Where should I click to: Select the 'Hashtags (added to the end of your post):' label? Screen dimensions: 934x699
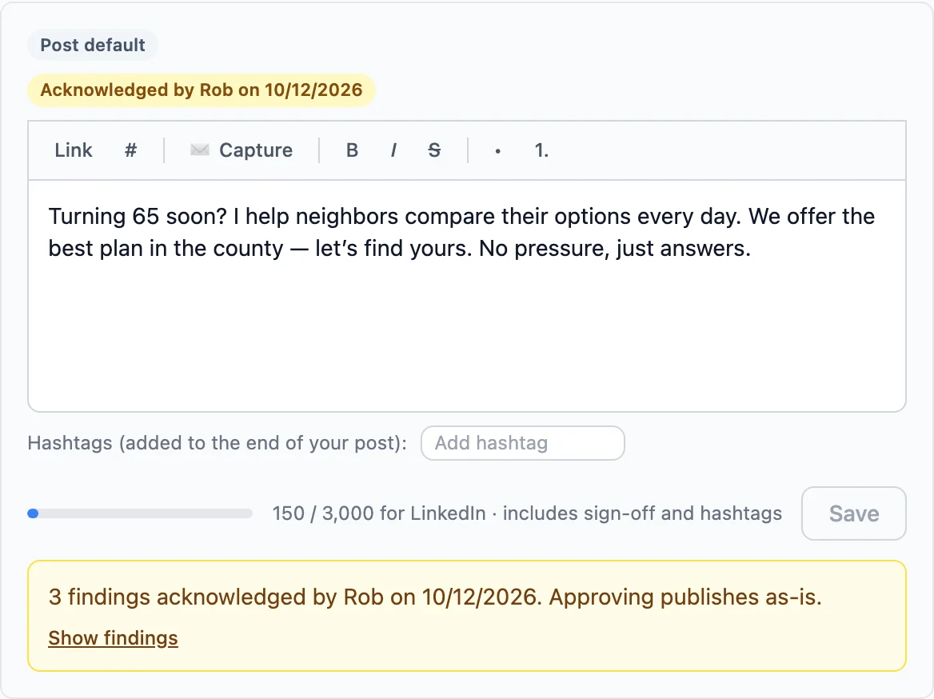(x=217, y=443)
